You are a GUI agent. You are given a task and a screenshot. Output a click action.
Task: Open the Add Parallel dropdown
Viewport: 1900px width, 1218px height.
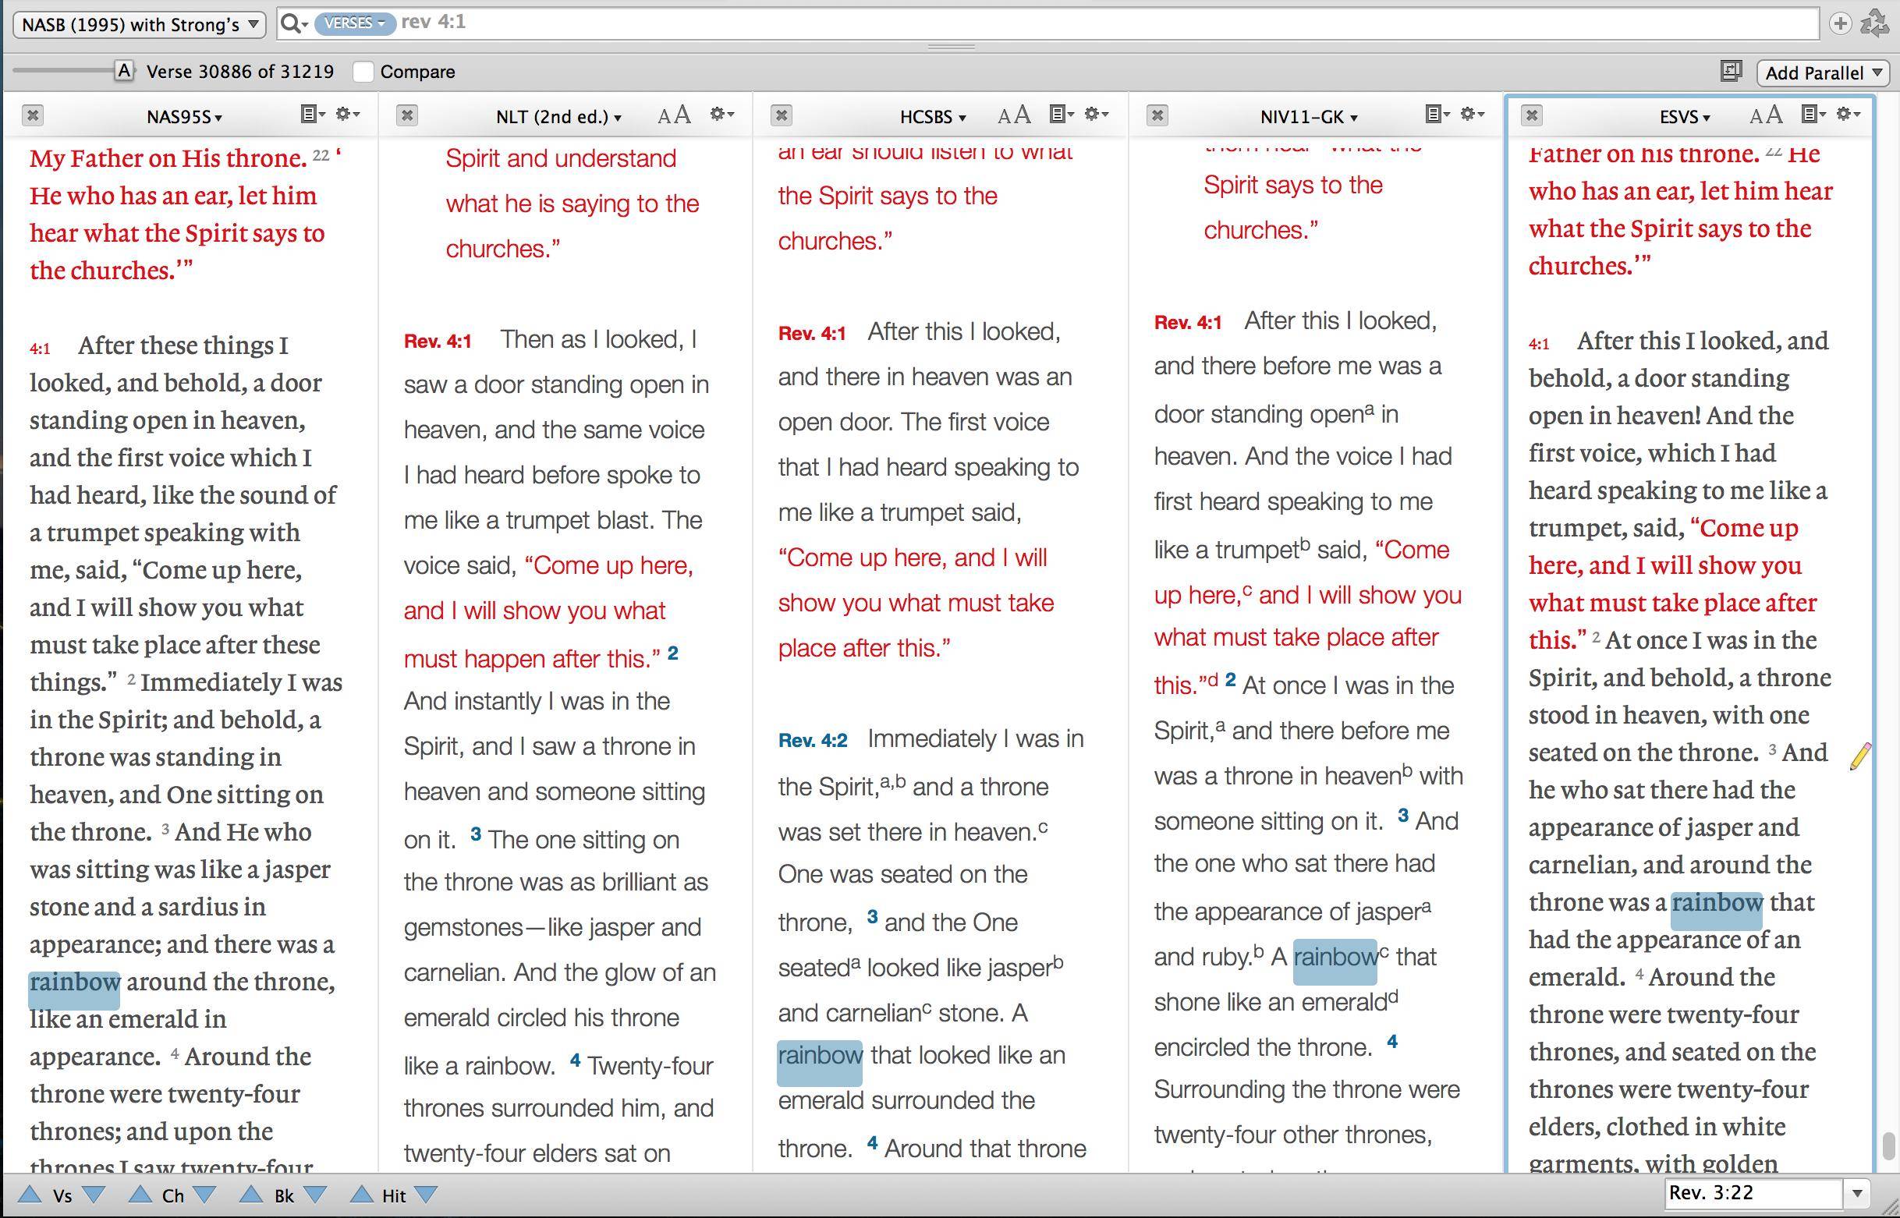(x=1823, y=73)
